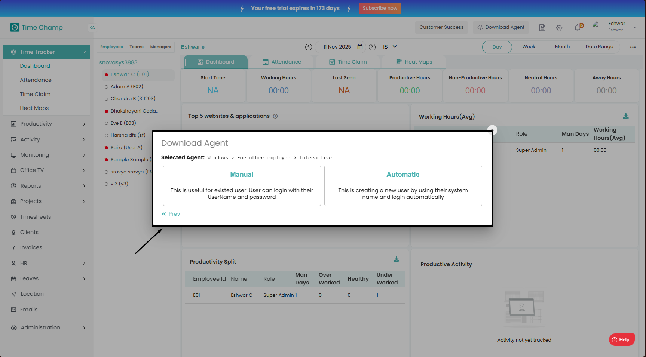
Task: Select the Dashboard tab
Action: coord(216,62)
